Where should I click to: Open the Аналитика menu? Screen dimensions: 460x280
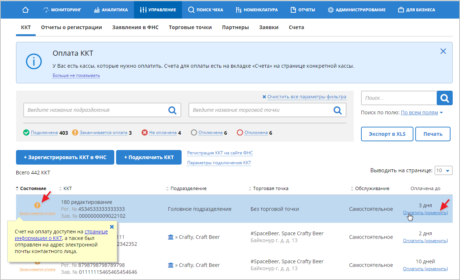pyautogui.click(x=111, y=10)
